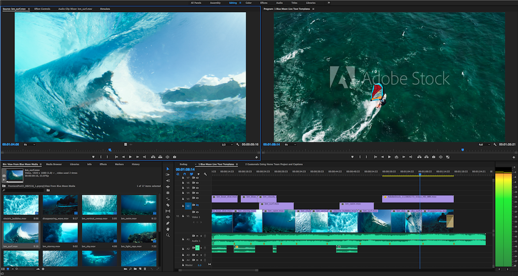518x276 pixels.
Task: Open Source monitor Fit zoom dropdown
Action: [x=29, y=145]
